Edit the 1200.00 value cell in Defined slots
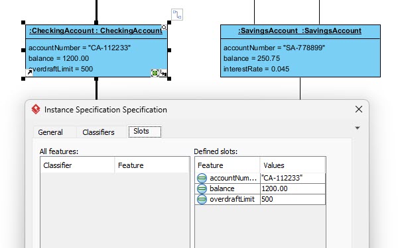Viewport: 398px width, 248px height. click(293, 188)
